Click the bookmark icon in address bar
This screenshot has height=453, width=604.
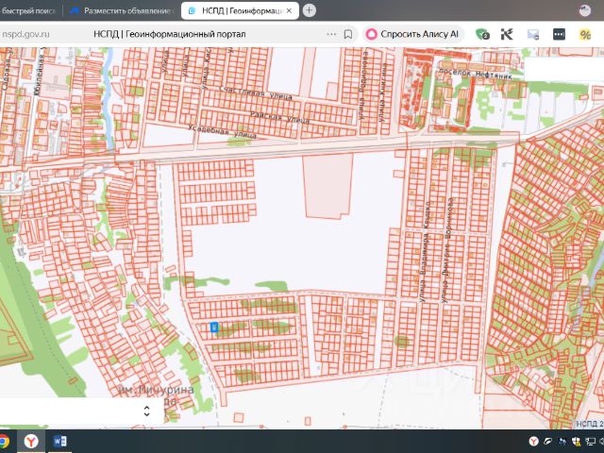click(348, 34)
